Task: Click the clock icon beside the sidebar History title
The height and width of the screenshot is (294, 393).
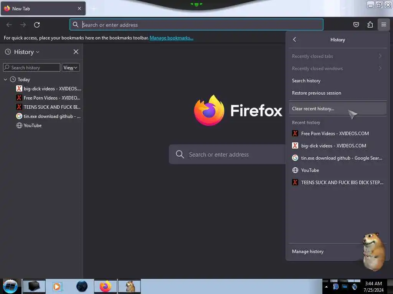Action: 8,52
